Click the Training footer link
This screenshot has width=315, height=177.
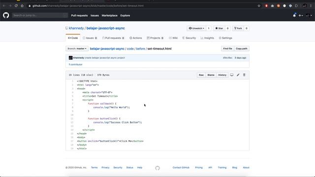(222, 167)
